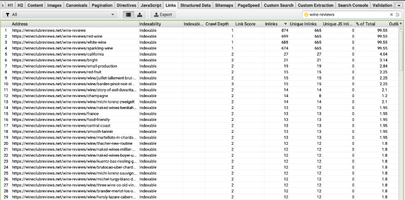This screenshot has width=405, height=200.
Task: Click into the wine-reviews search field
Action: coord(348,15)
